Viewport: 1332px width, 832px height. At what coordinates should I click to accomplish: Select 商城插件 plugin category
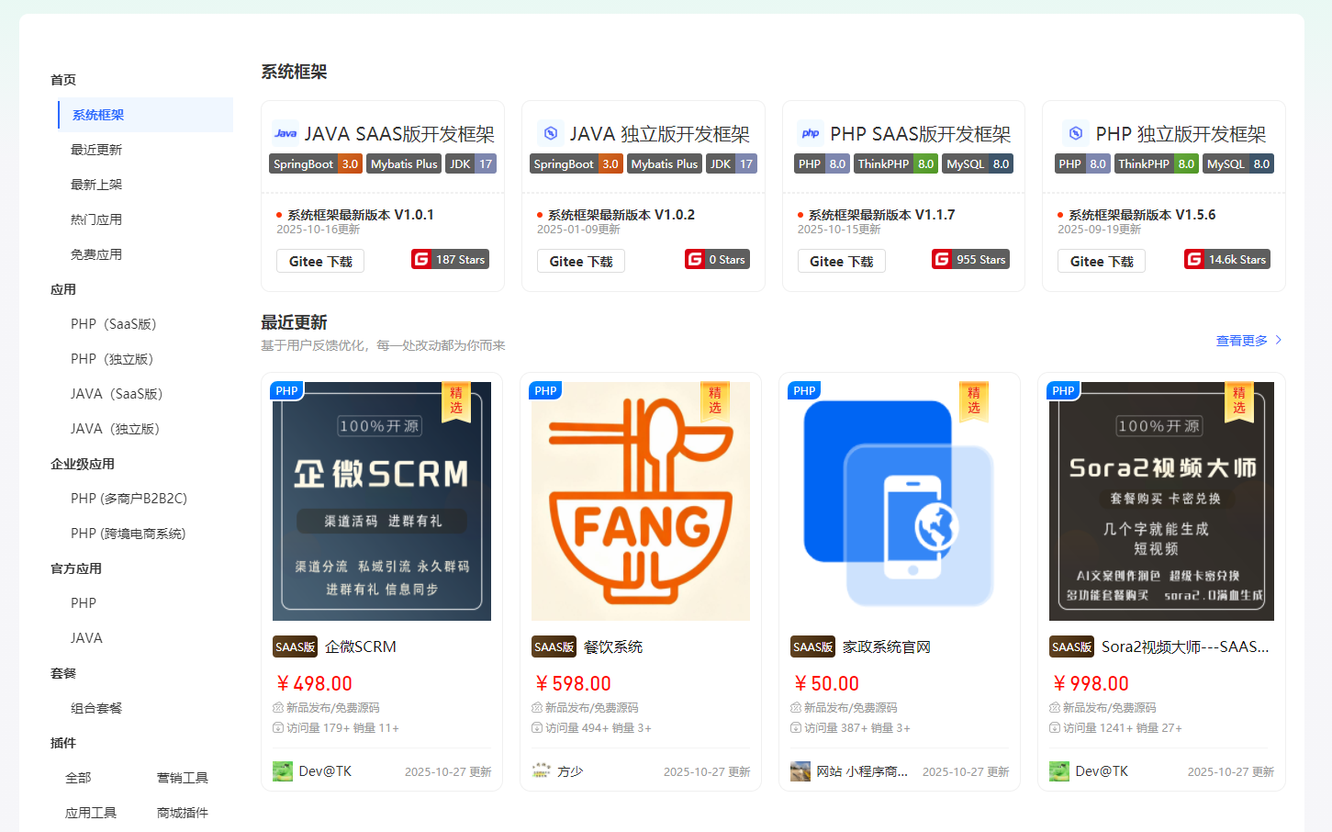click(183, 813)
